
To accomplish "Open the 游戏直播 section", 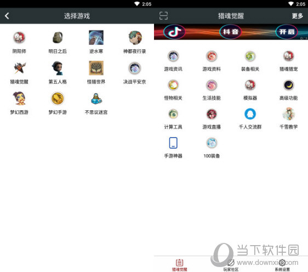I will [212, 114].
